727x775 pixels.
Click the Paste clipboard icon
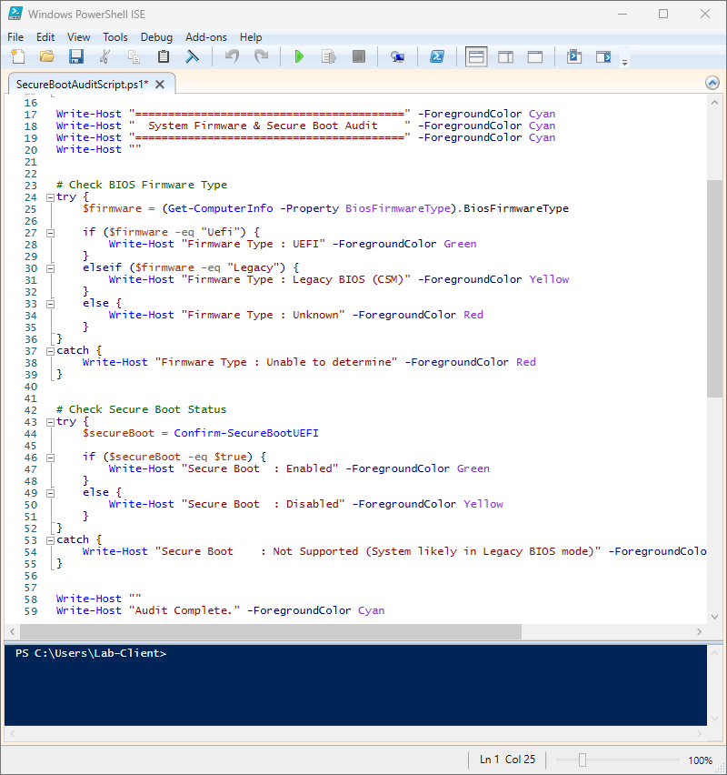pyautogui.click(x=164, y=56)
